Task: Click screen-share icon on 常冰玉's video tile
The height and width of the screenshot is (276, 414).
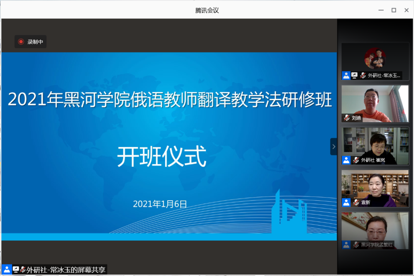Action: tap(355, 75)
